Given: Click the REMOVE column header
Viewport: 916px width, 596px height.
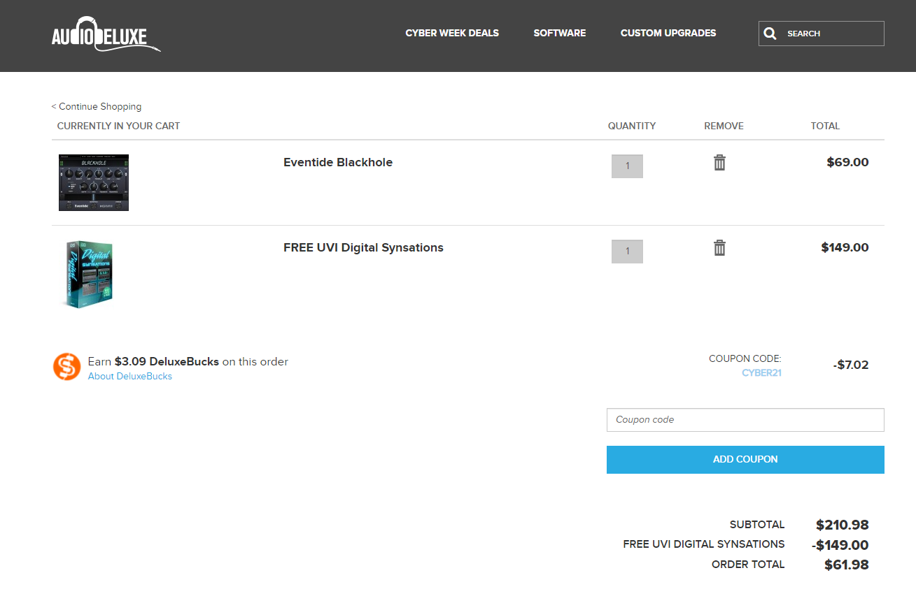Looking at the screenshot, I should (724, 126).
